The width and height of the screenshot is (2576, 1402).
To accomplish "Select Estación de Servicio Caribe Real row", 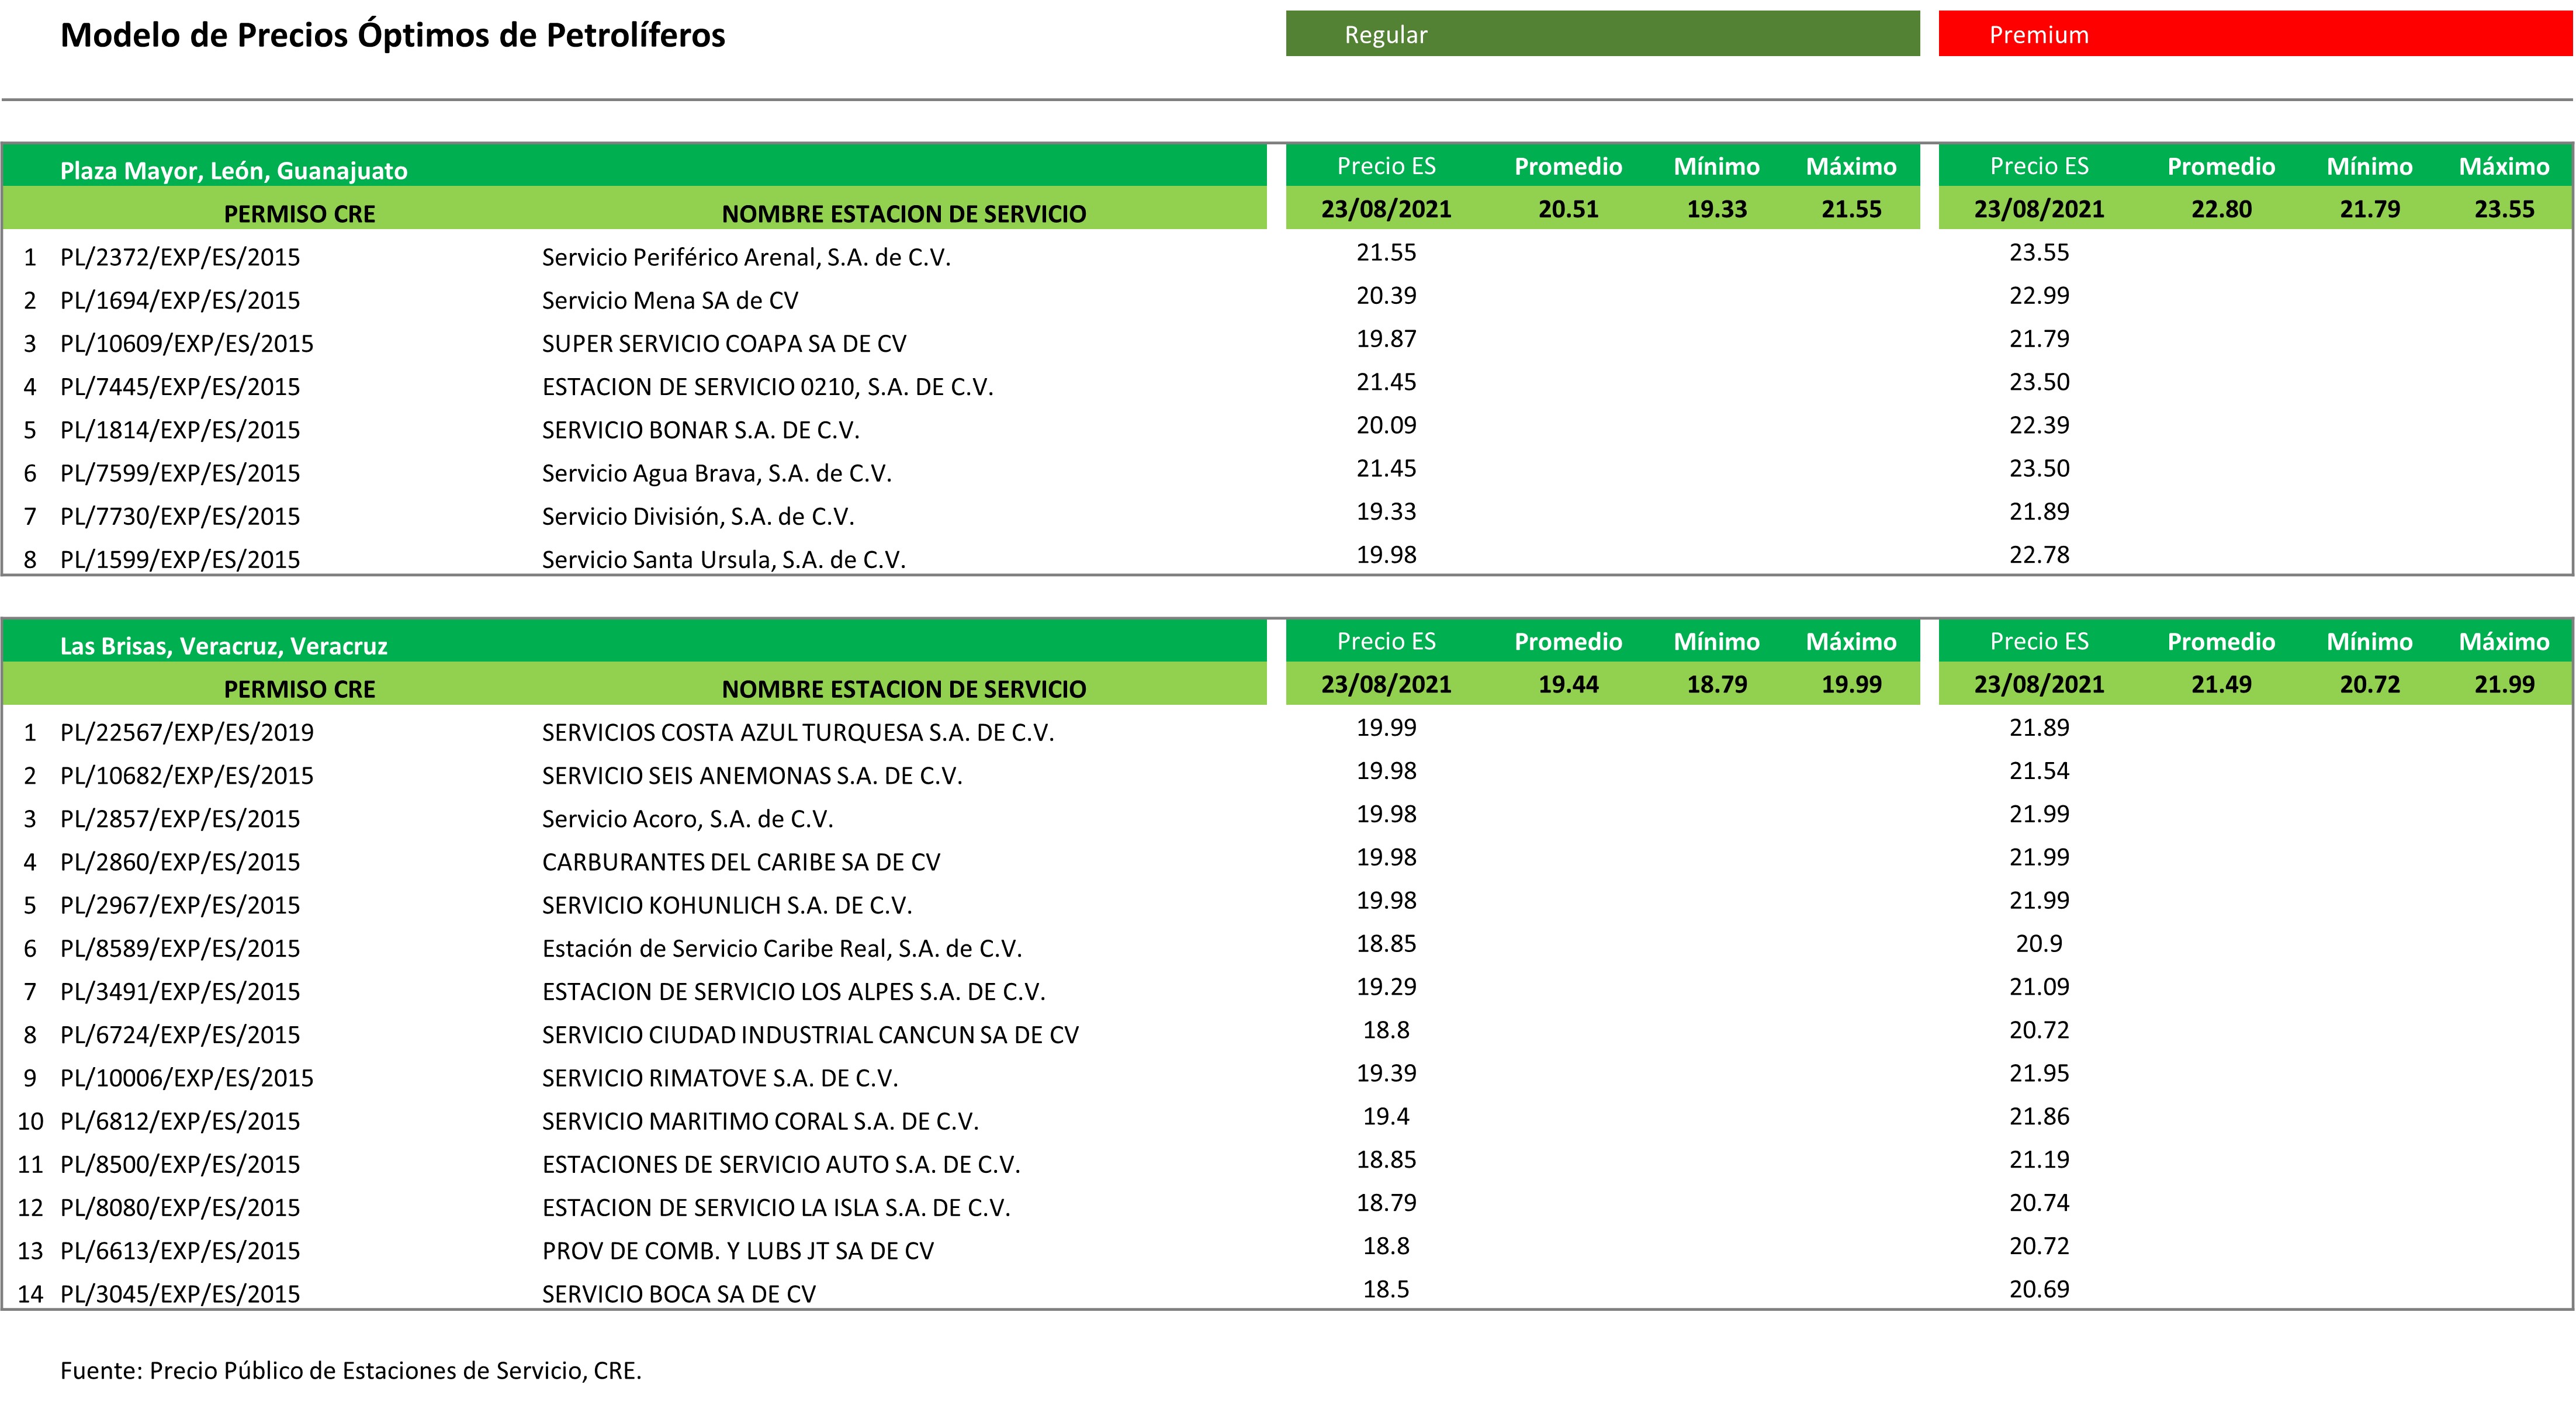I will [x=781, y=948].
